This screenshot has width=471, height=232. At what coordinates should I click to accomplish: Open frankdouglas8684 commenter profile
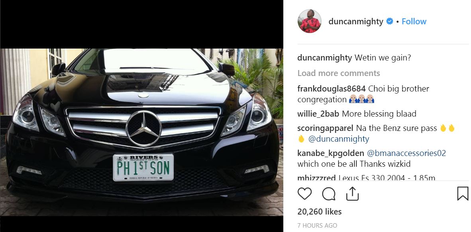point(332,89)
